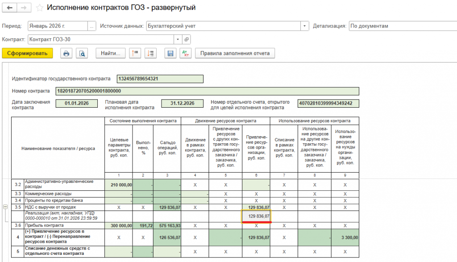
Task: Add report to favorites with star icon
Action: [x=40, y=8]
